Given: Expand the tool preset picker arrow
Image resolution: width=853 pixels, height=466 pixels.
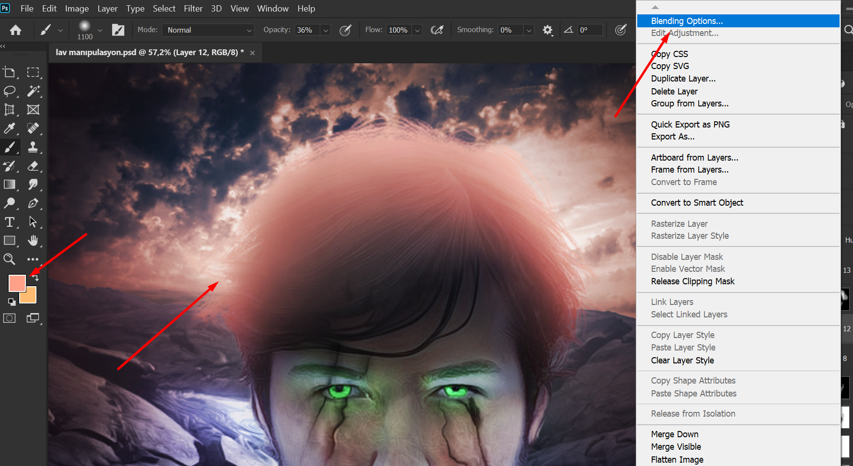Looking at the screenshot, I should pyautogui.click(x=60, y=30).
